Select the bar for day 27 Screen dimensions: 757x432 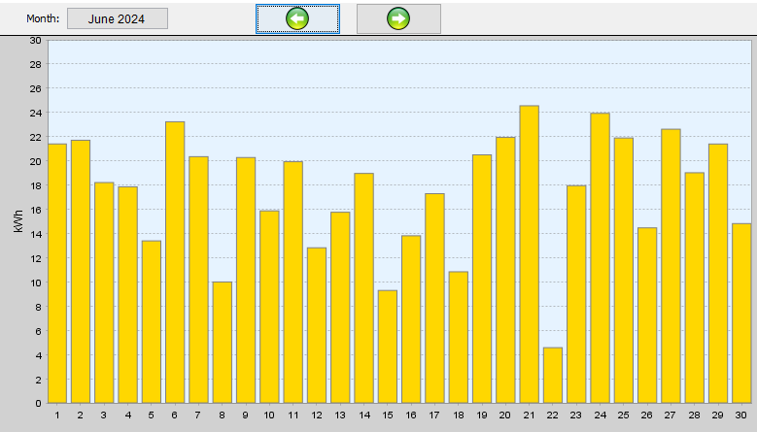(671, 266)
